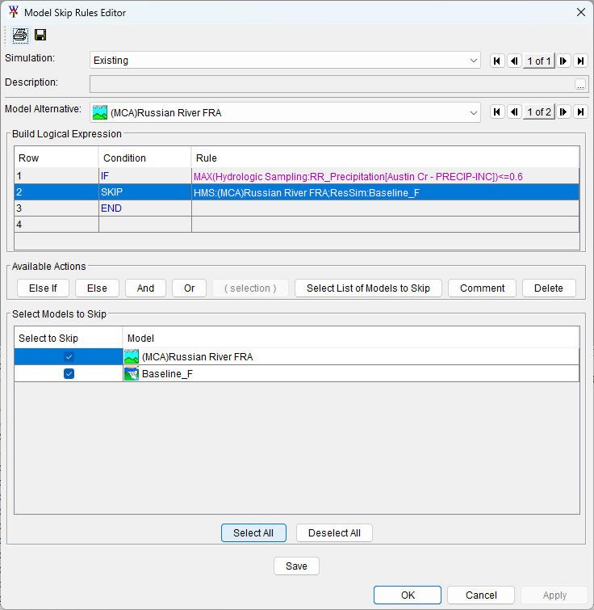Click the Select to Skip column header
The width and height of the screenshot is (594, 610).
[x=69, y=338]
